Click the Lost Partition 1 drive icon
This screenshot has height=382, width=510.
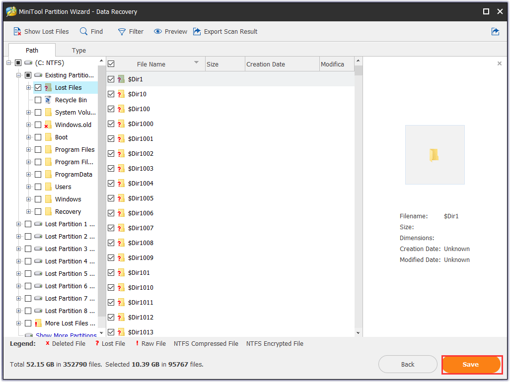click(x=38, y=224)
